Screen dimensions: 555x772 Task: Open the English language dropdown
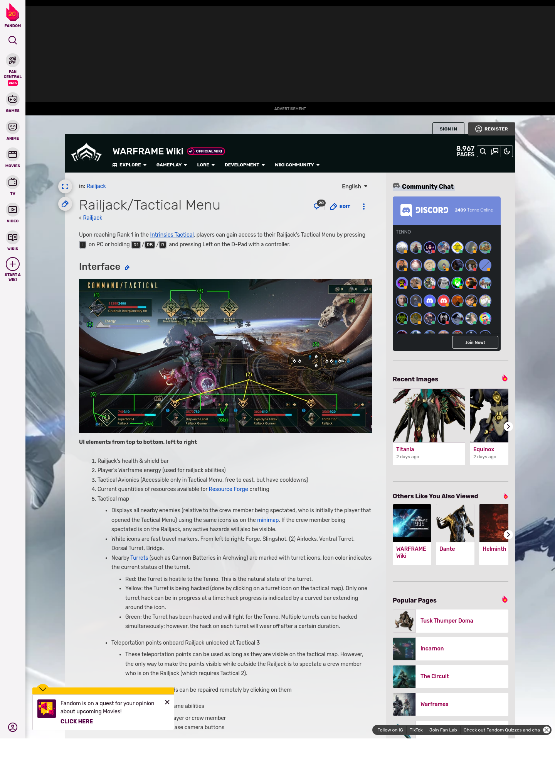click(x=355, y=186)
